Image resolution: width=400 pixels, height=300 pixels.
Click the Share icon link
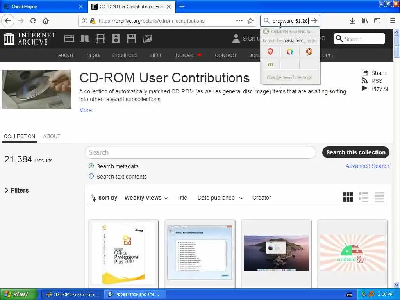click(374, 73)
